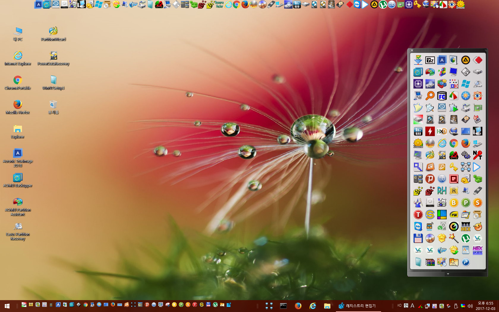The image size is (499, 312).
Task: Launch FastCopy FC icon in launcher panel
Action: (x=442, y=96)
